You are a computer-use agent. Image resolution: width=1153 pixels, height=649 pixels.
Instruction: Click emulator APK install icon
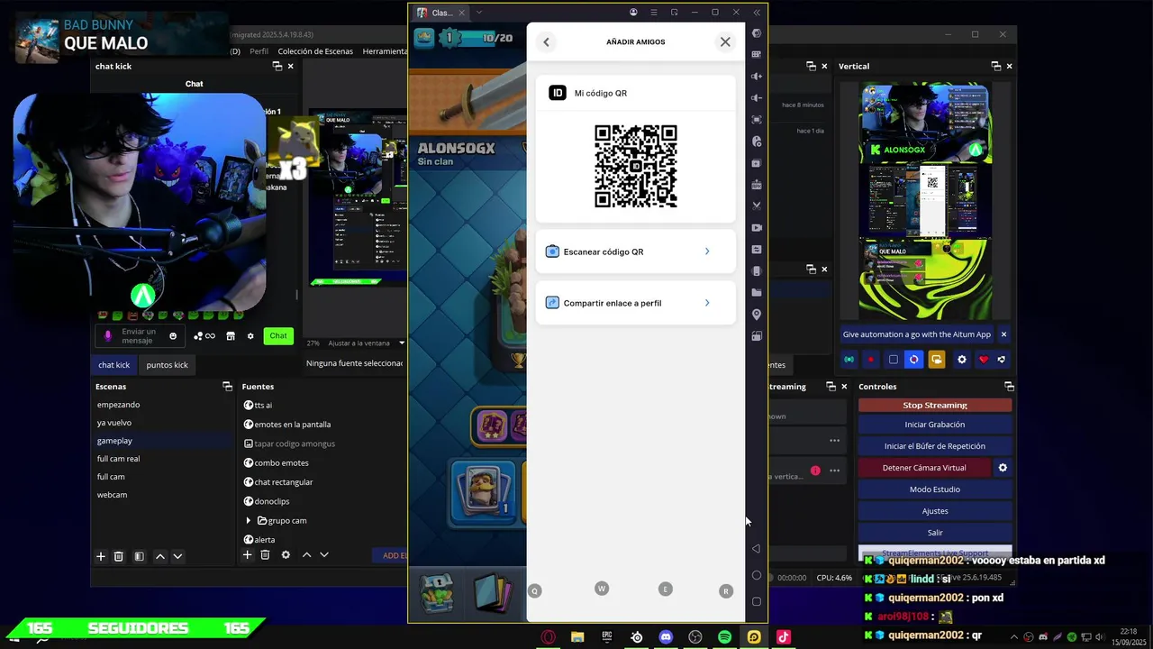coord(757,185)
